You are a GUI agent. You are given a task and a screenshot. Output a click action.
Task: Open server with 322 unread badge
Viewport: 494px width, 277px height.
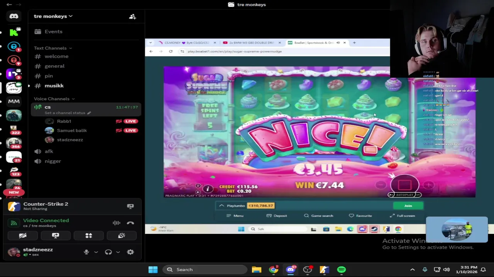coord(14,129)
